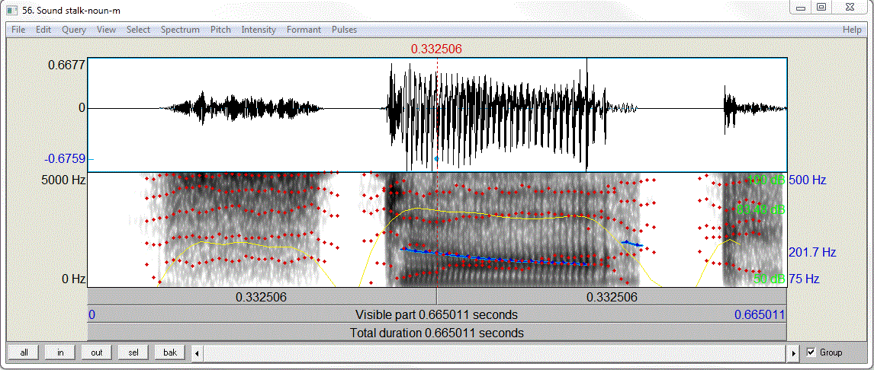The image size is (874, 370).
Task: Click the 0 Hz spectrogram bottom label
Action: click(x=72, y=279)
